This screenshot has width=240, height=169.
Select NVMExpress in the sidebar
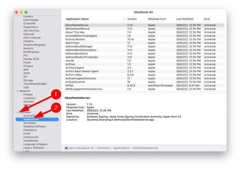[31, 52]
